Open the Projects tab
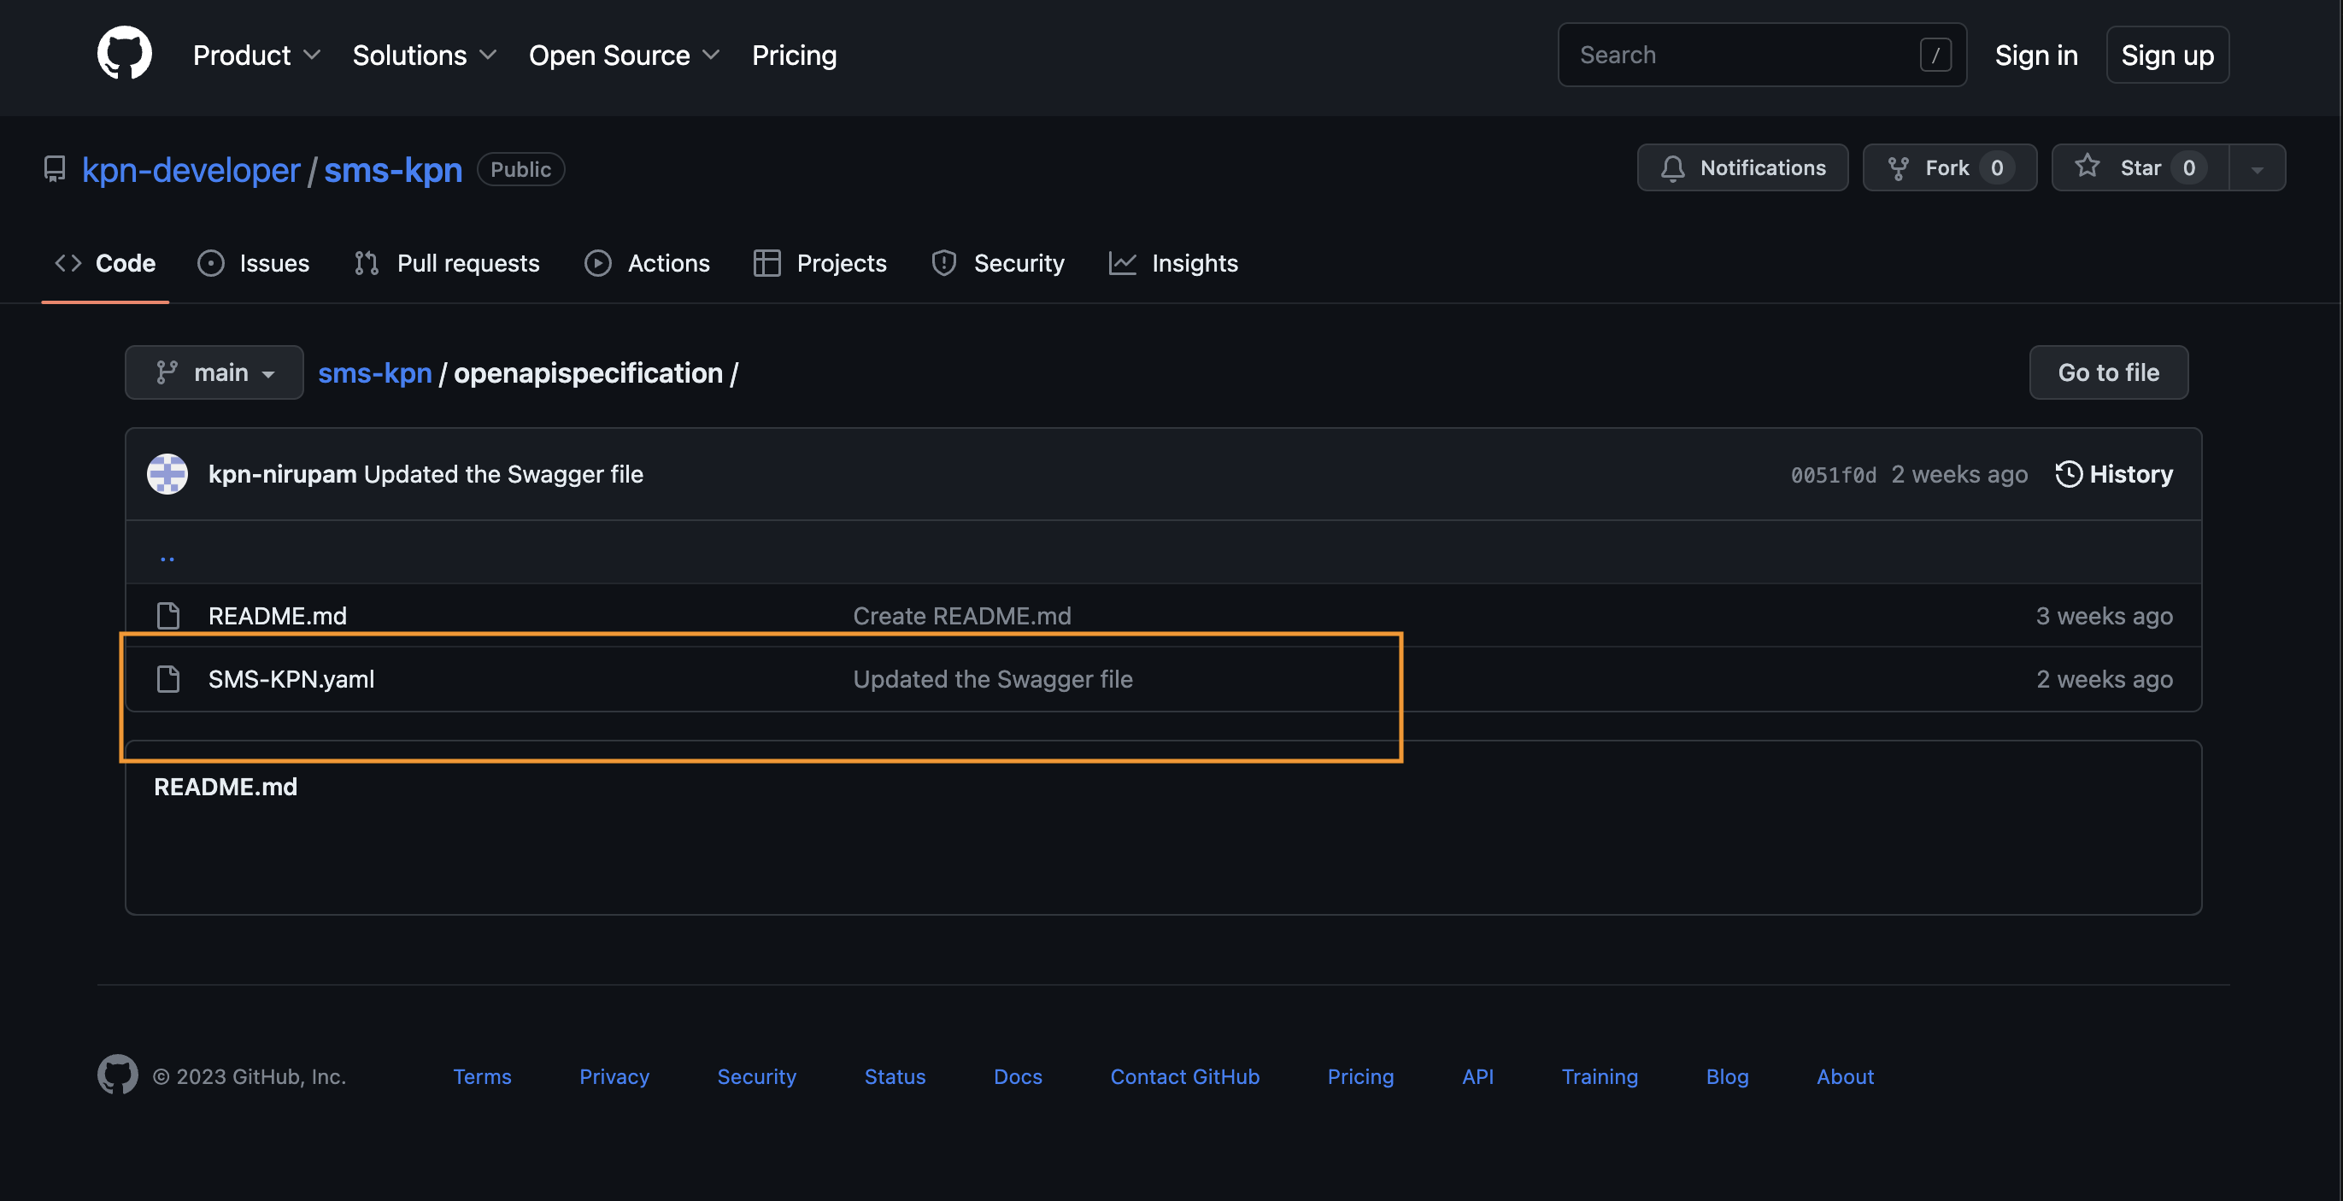Screen dimensions: 2343x1201 [820, 263]
